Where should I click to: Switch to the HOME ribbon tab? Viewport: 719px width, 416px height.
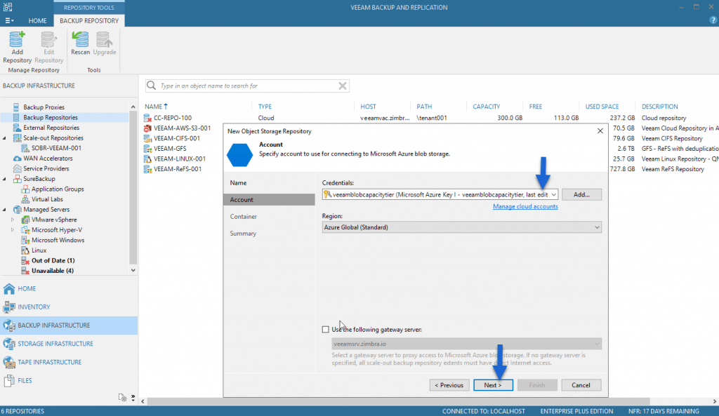point(37,20)
